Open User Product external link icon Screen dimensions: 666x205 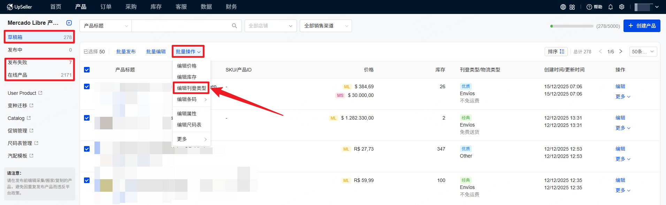[x=40, y=93]
